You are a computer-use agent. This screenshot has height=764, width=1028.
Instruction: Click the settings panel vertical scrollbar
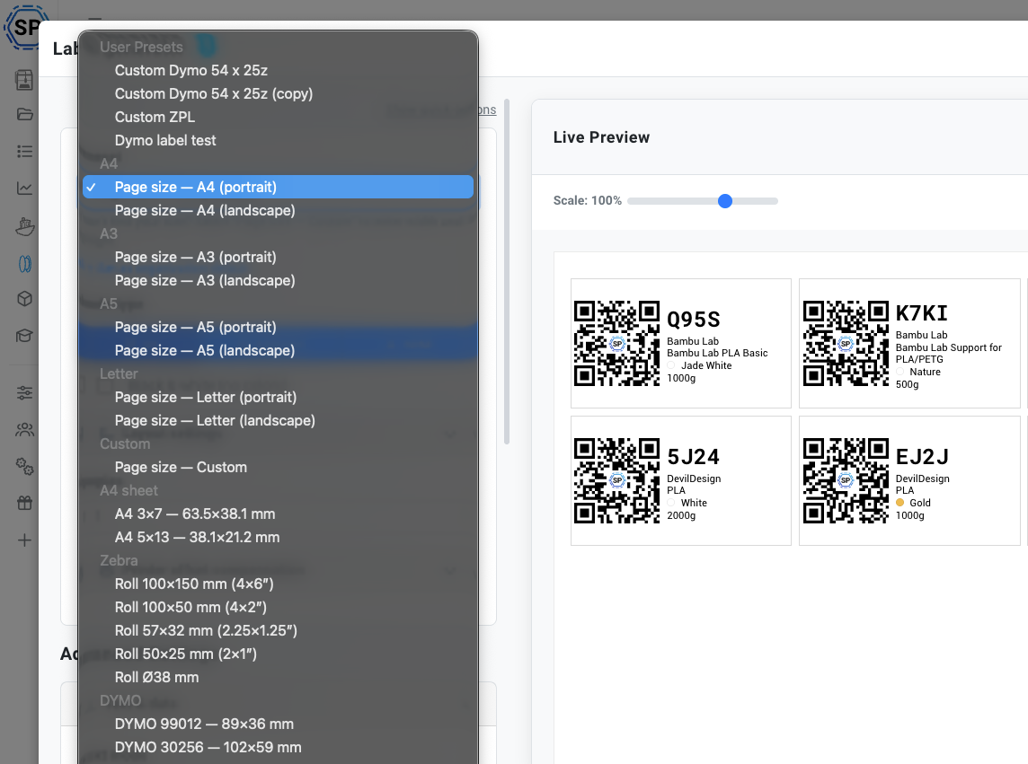pyautogui.click(x=507, y=272)
